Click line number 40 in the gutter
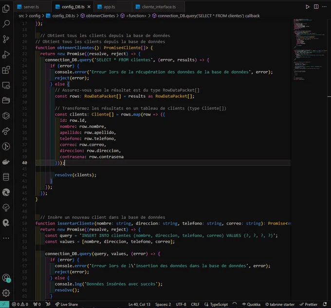 point(24,163)
